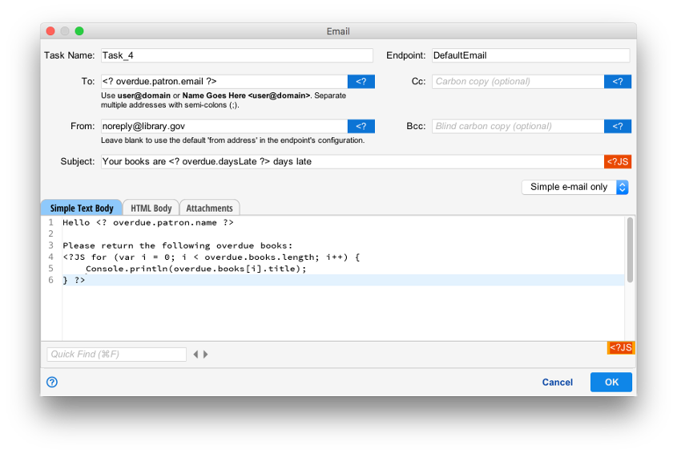Click the <? button beside the To field
677x454 pixels.
361,81
